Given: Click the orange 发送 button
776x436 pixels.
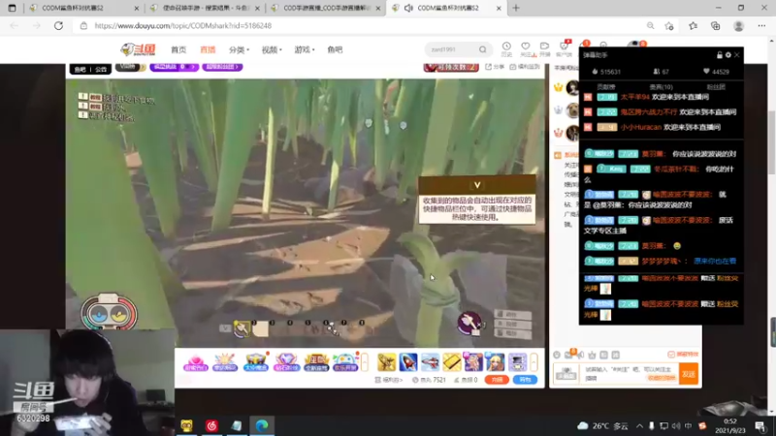Looking at the screenshot, I should click(x=689, y=374).
